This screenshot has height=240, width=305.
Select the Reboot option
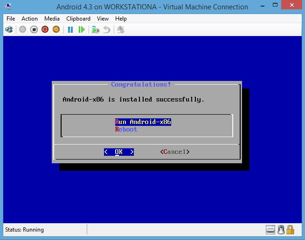pyautogui.click(x=126, y=130)
